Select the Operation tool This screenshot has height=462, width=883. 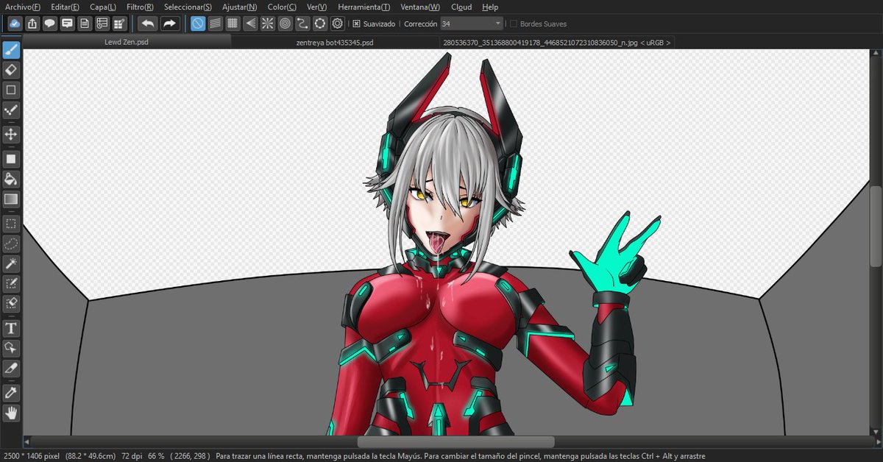(x=11, y=347)
